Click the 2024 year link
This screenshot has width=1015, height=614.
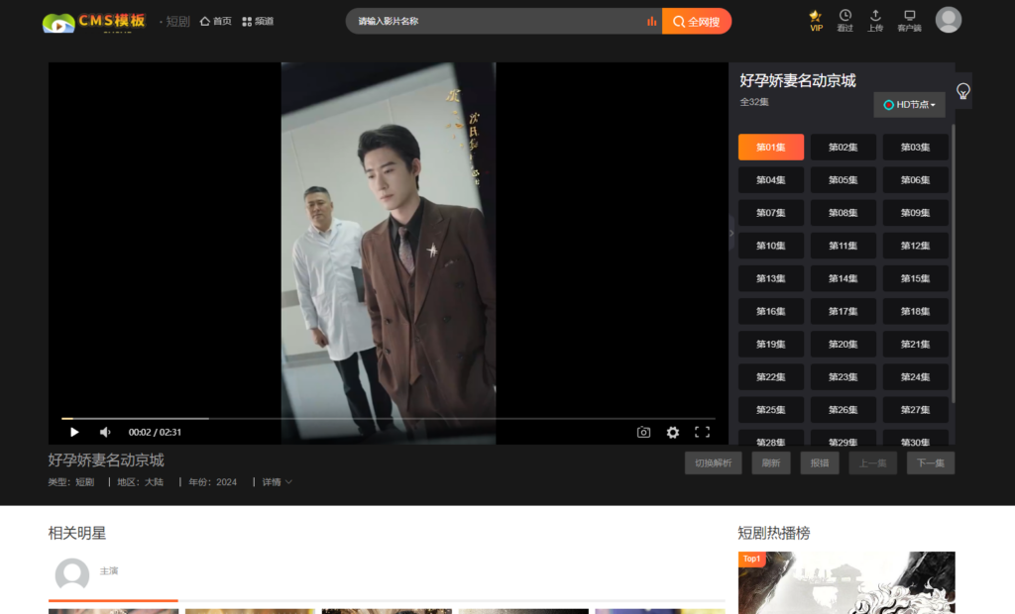(x=227, y=482)
